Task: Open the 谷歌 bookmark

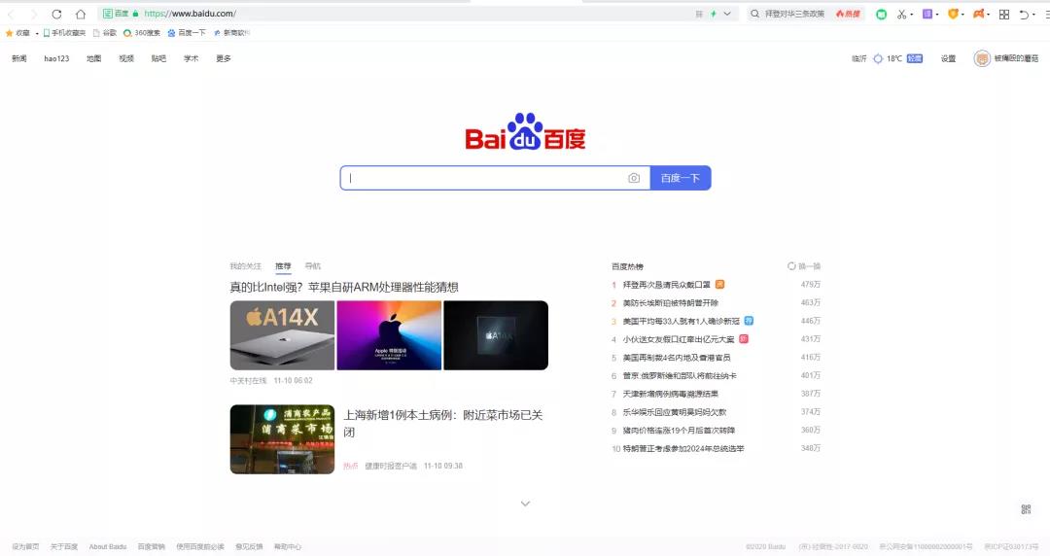Action: (x=105, y=33)
